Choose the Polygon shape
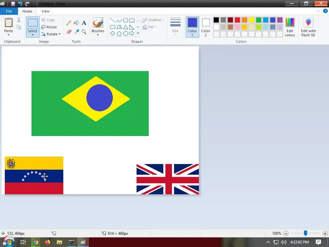Image resolution: width=329 pixels, height=247 pixels. [119, 27]
